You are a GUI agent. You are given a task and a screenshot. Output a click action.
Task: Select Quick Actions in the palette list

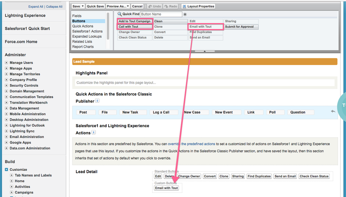pos(82,26)
